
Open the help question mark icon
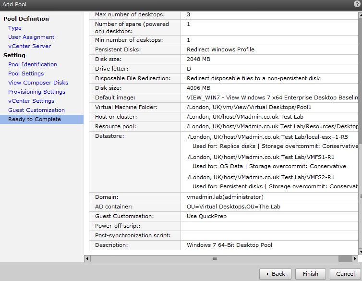point(357,4)
